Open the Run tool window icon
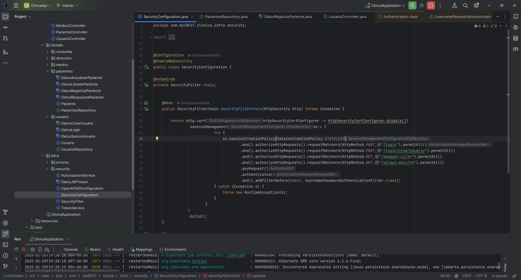The width and height of the screenshot is (521, 280). tap(5, 234)
